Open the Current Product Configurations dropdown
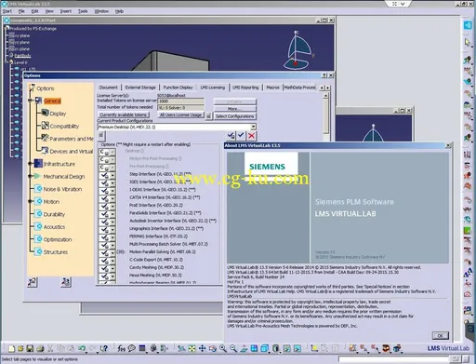Screen dimensions: 476x364 (254, 127)
